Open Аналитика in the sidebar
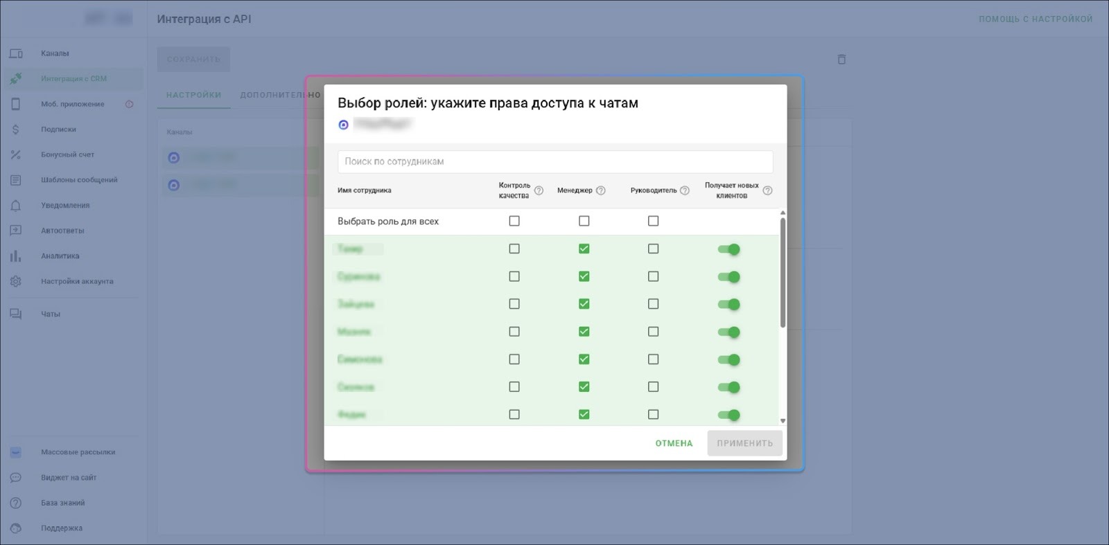Image resolution: width=1109 pixels, height=545 pixels. pos(60,256)
